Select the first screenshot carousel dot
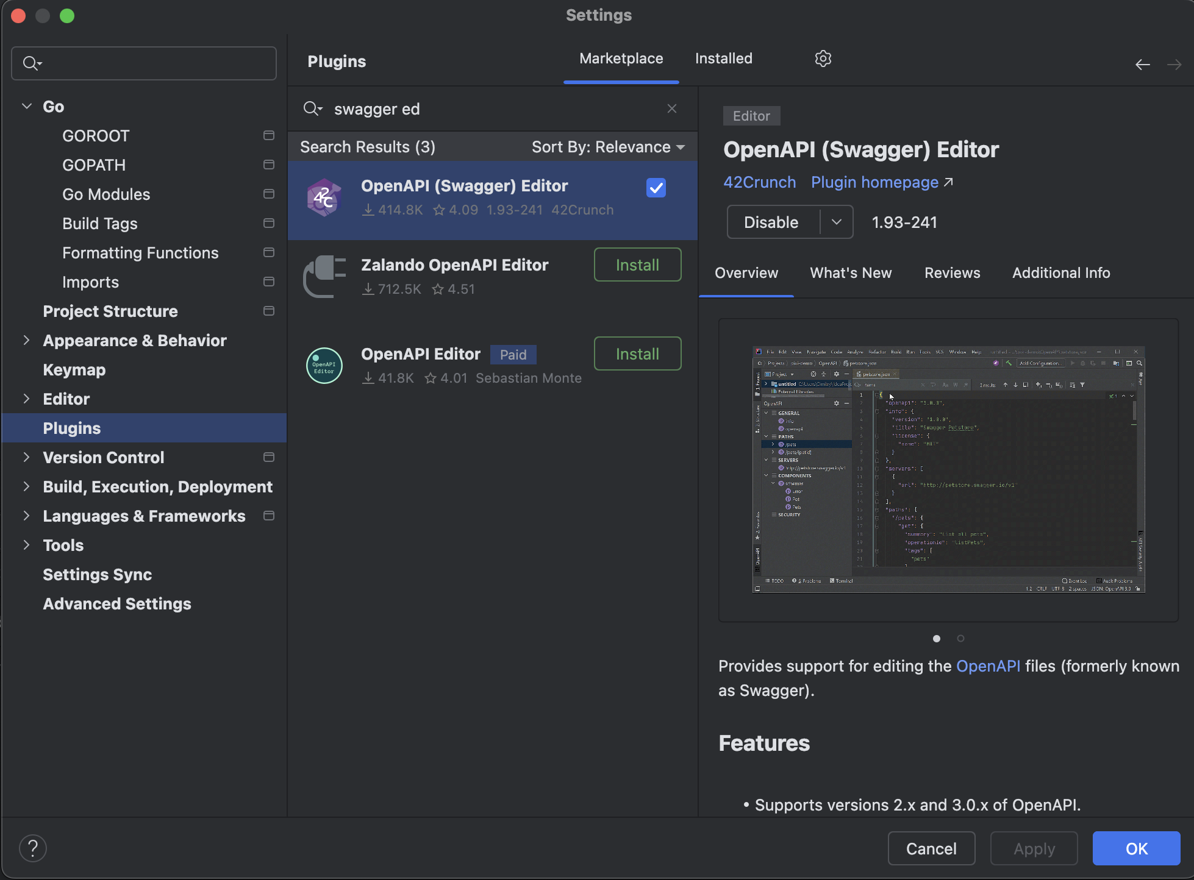Screen dimensions: 1194x880 pyautogui.click(x=937, y=638)
